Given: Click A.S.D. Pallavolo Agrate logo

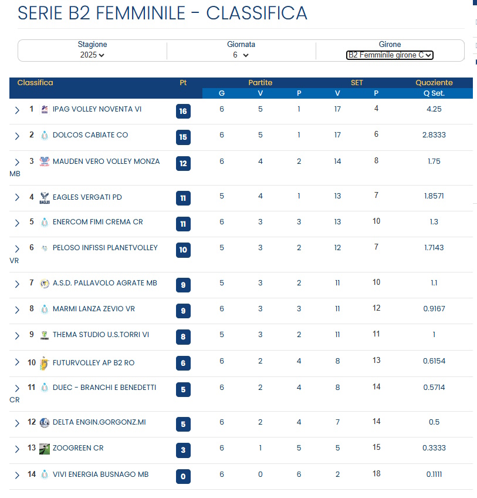Looking at the screenshot, I should pos(45,283).
